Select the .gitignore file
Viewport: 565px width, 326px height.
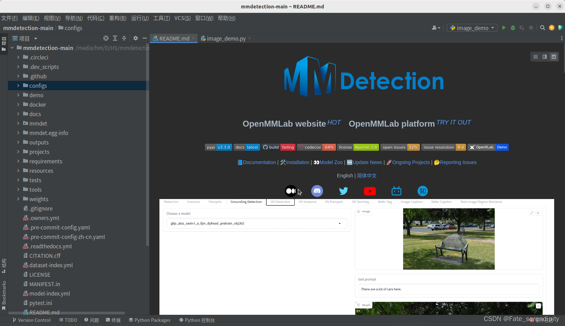(41, 208)
